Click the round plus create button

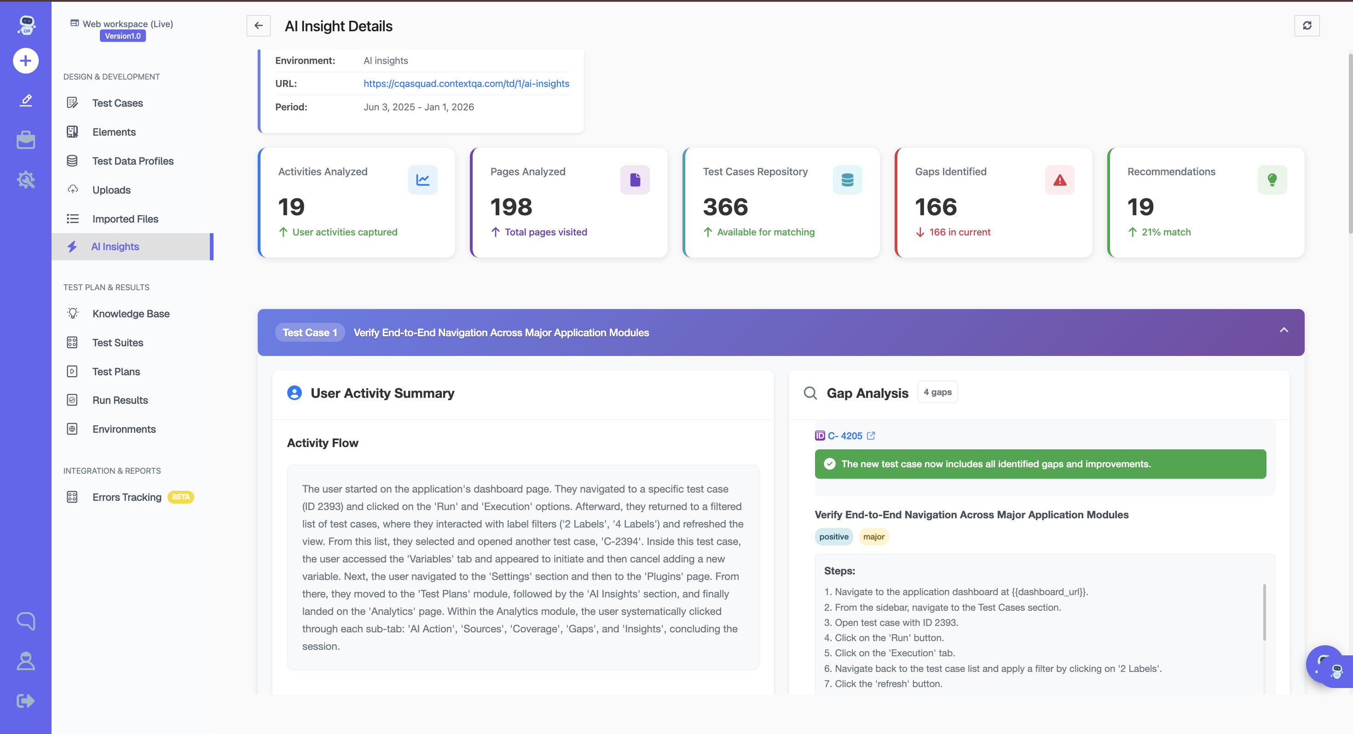(26, 61)
